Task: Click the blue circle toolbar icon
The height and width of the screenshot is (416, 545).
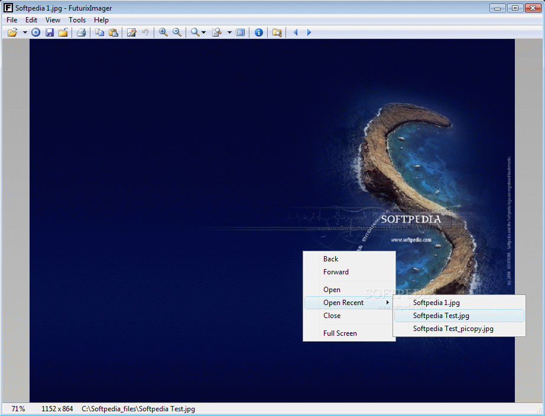Action: [x=36, y=32]
